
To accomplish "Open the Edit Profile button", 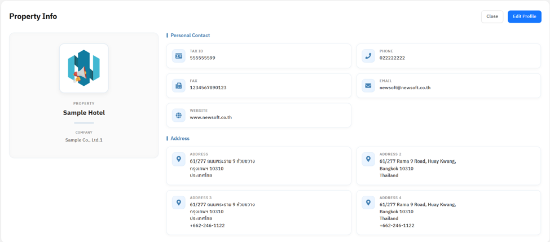I will [x=525, y=16].
